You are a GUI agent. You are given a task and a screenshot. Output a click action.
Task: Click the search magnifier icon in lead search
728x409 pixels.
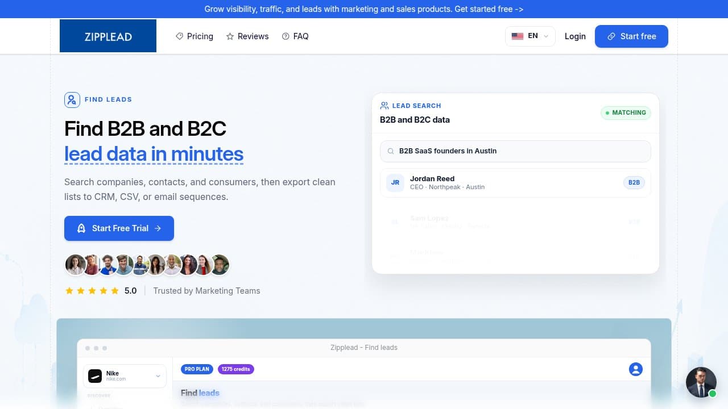click(x=391, y=151)
